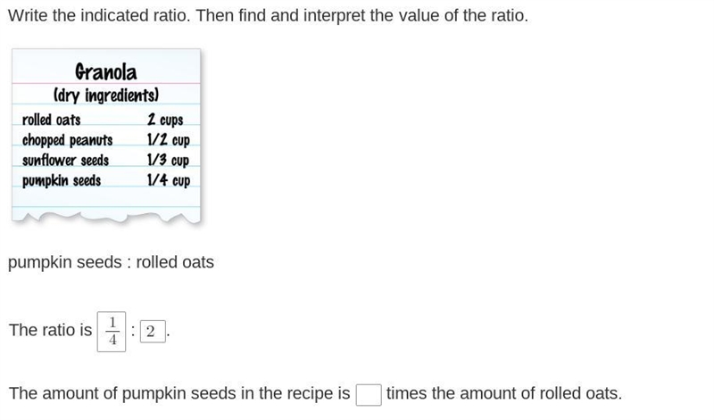Click the "pumpkin seeds : rolled oats" prompt
The height and width of the screenshot is (420, 714).
[111, 262]
